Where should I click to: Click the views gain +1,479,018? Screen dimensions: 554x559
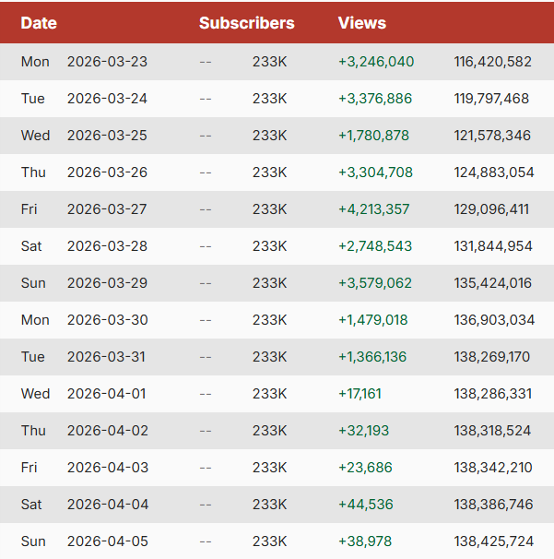coord(372,320)
